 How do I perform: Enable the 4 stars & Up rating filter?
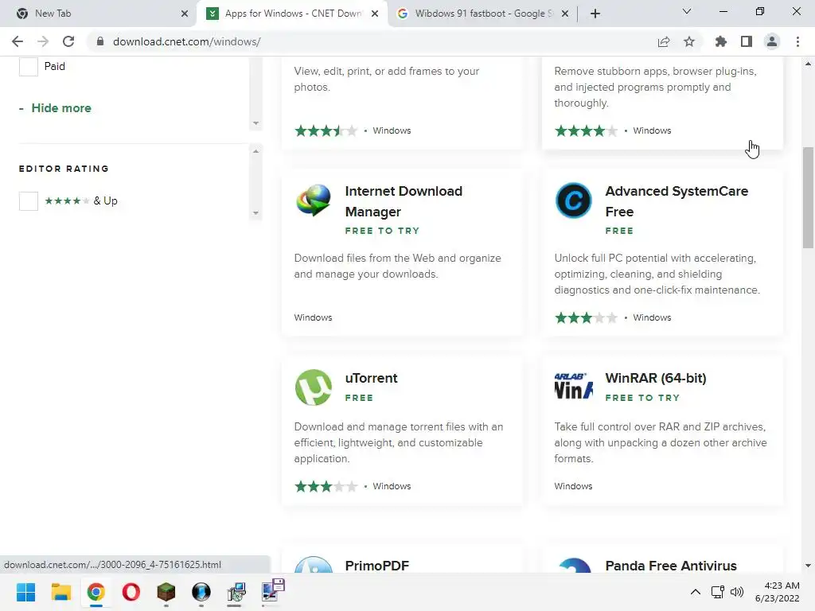[29, 201]
